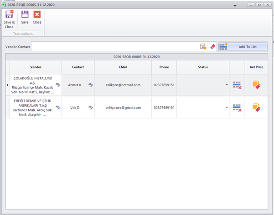Viewport: 274px width, 215px height.
Task: Open Init Price for EREĞLİ DEMİR row
Action: (x=256, y=107)
